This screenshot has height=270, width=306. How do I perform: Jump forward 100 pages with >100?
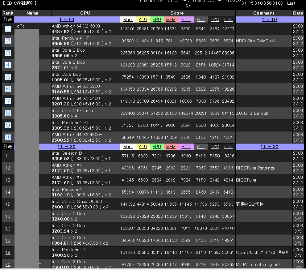click(278, 3)
